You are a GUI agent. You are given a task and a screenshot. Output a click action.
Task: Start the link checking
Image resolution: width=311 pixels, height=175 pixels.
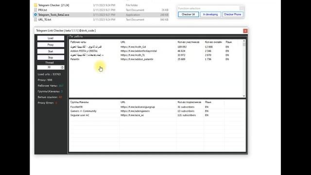click(x=51, y=52)
